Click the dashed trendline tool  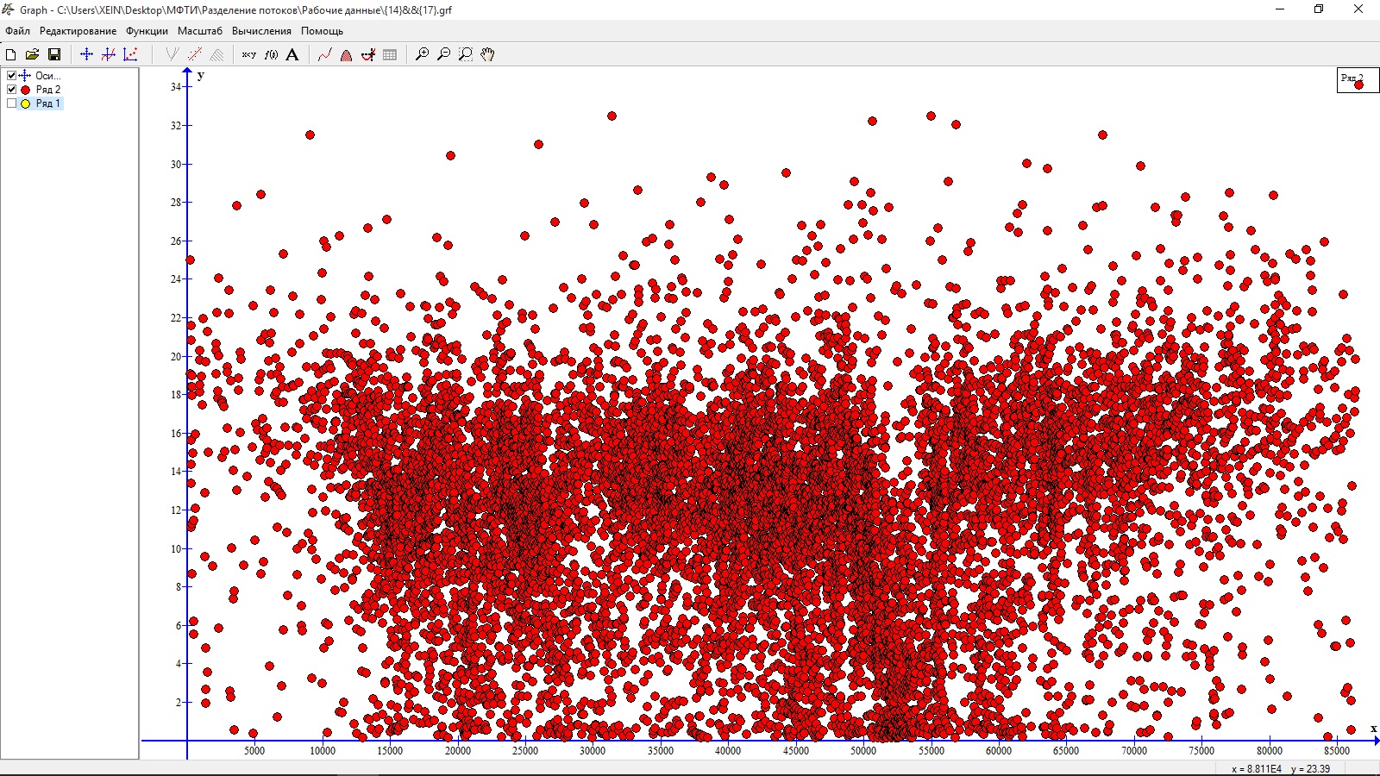195,54
